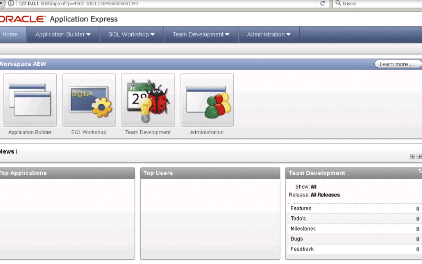The width and height of the screenshot is (422, 264).
Task: Click the Application Express title text
Action: (x=84, y=19)
